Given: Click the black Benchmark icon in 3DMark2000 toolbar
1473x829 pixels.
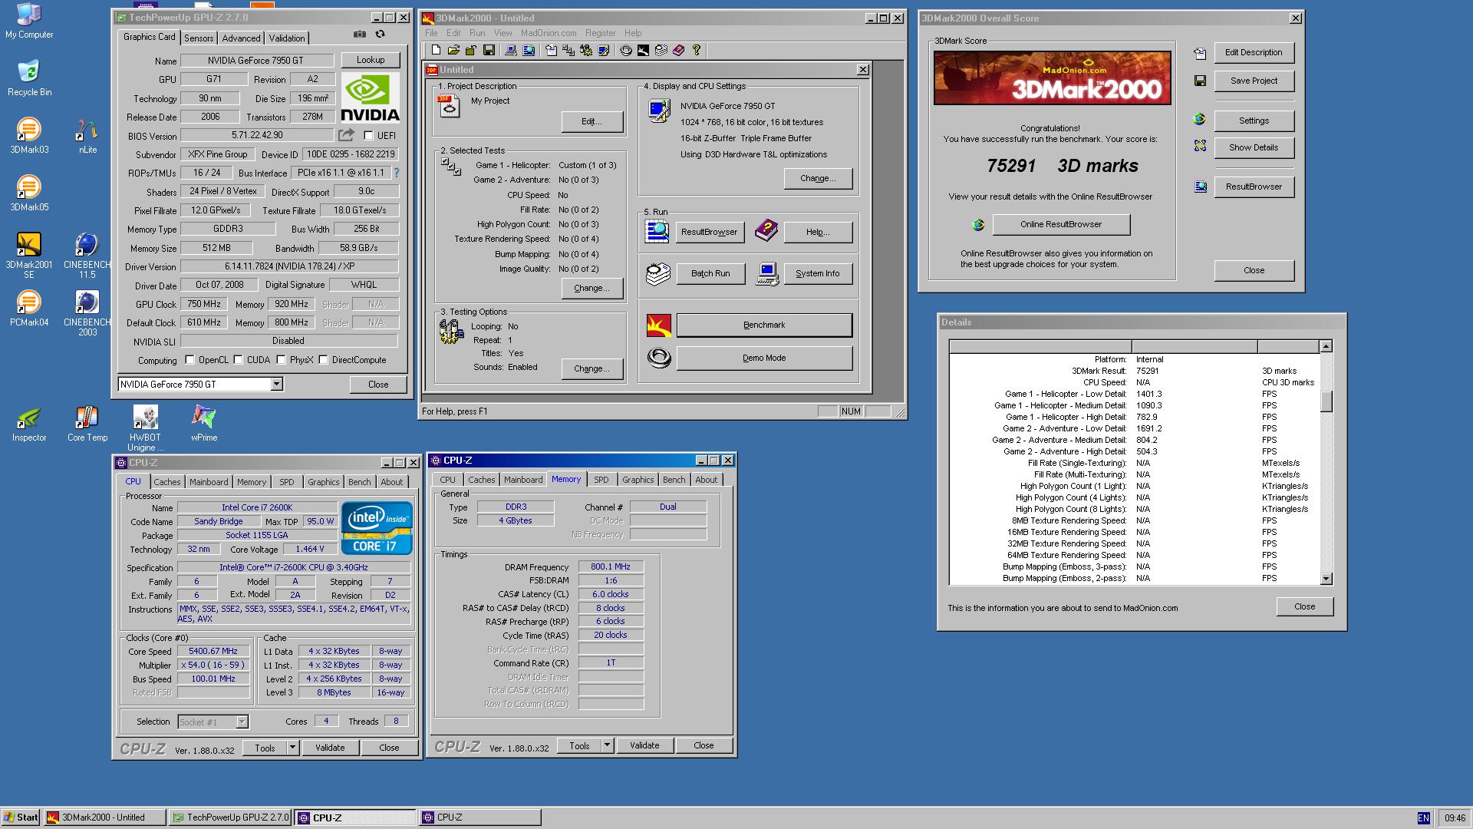Looking at the screenshot, I should [x=643, y=50].
